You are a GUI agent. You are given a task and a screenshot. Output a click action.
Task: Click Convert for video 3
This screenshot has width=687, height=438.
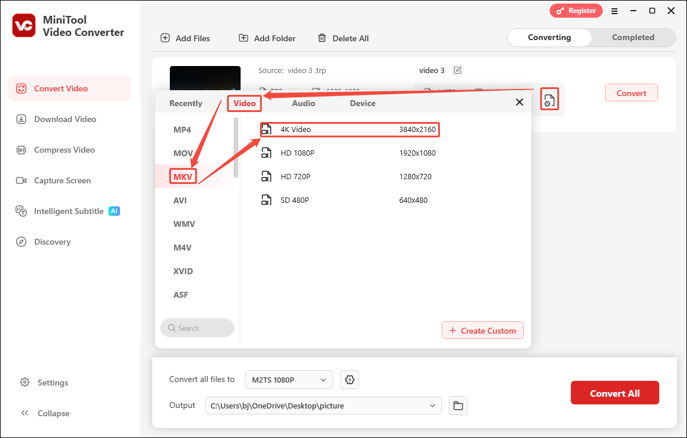pyautogui.click(x=632, y=93)
